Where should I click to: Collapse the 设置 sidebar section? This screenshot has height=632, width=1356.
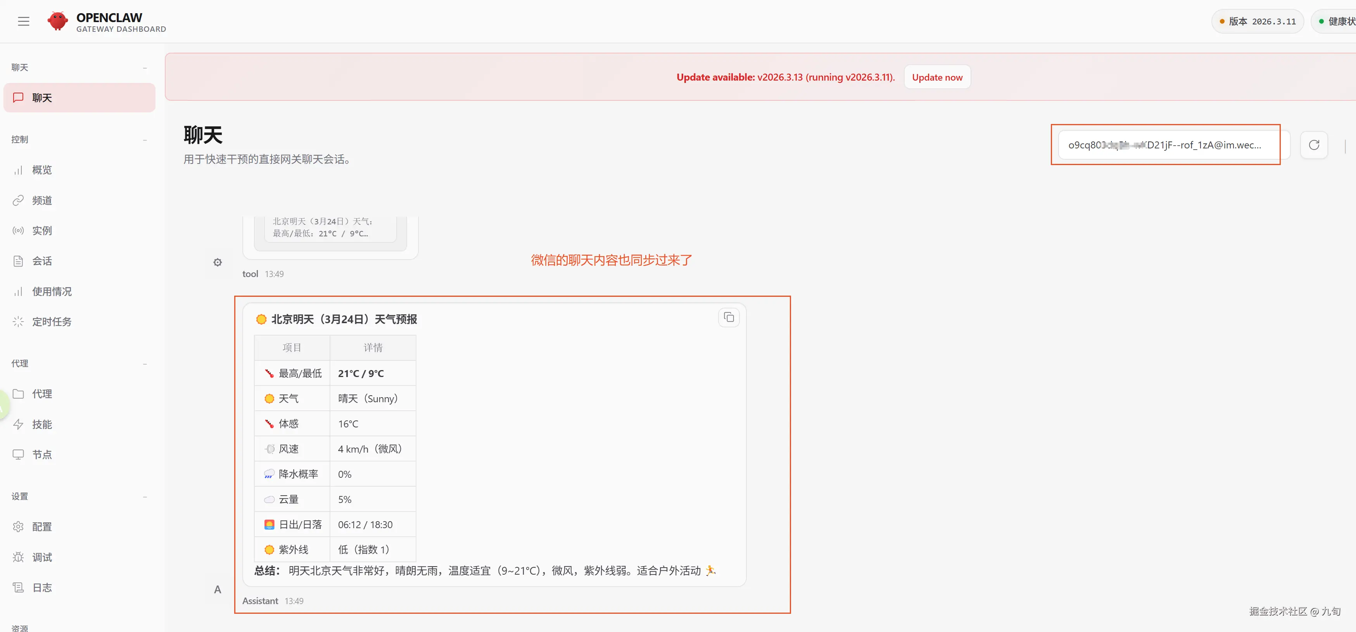coord(145,496)
